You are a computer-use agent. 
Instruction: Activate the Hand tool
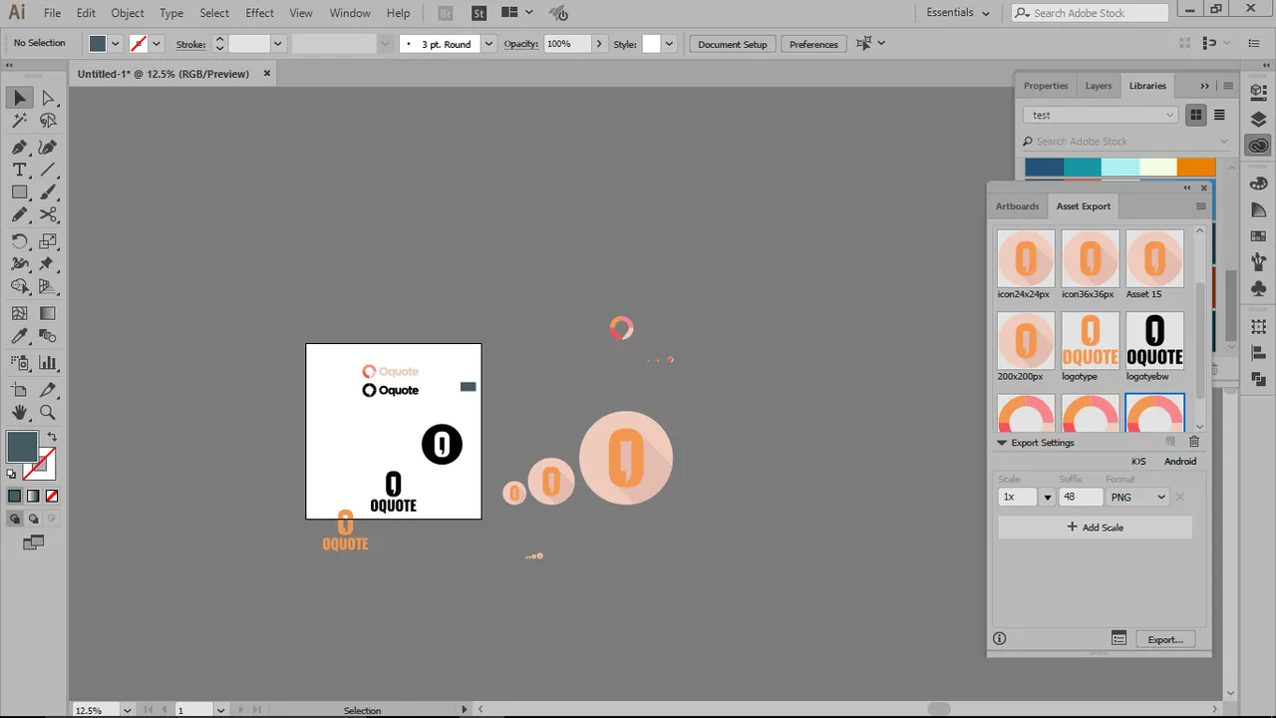(x=20, y=412)
